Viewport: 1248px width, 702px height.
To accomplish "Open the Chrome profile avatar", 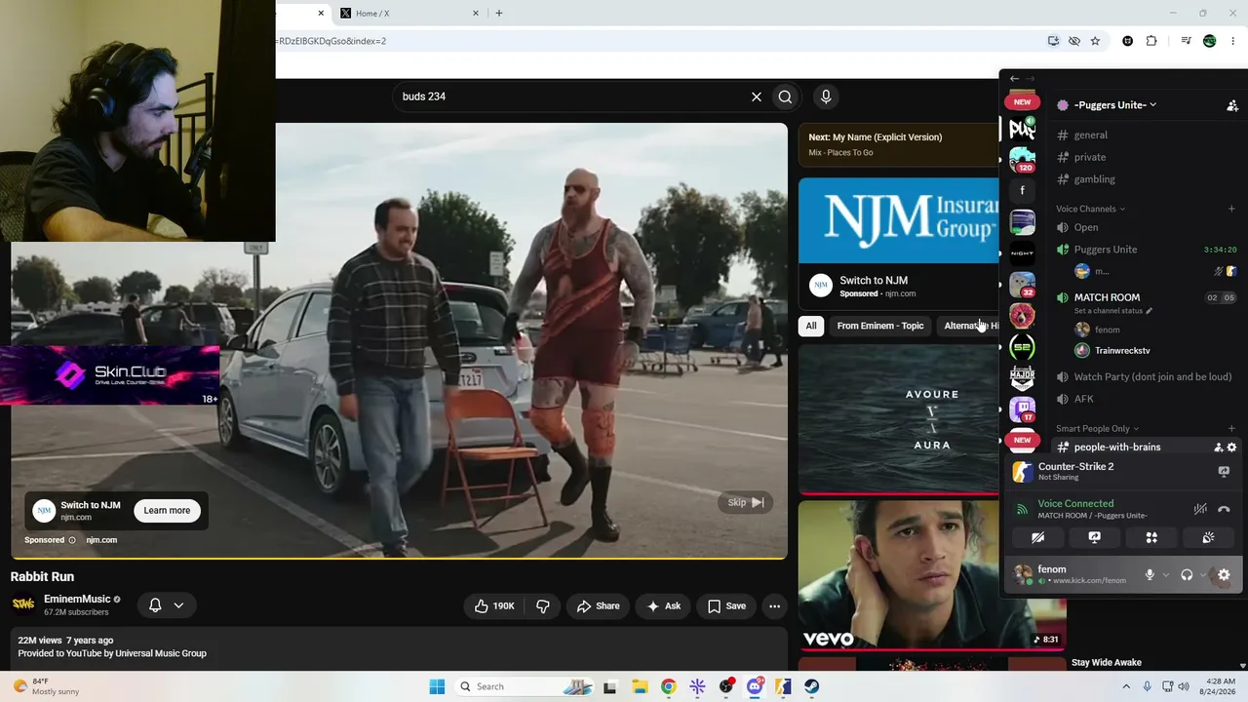I will (x=1210, y=41).
